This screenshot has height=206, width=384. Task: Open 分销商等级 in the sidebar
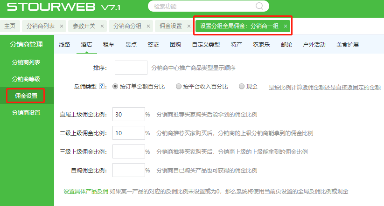[x=26, y=79]
